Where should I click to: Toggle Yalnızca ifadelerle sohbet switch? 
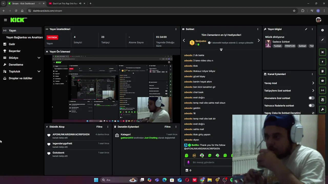(312, 106)
